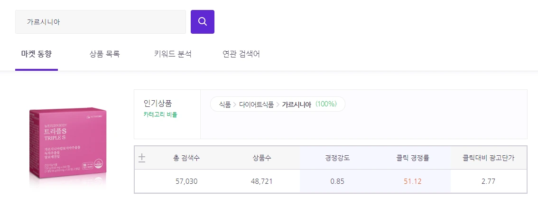
Task: Click the 상품수 column header
Action: pyautogui.click(x=262, y=158)
